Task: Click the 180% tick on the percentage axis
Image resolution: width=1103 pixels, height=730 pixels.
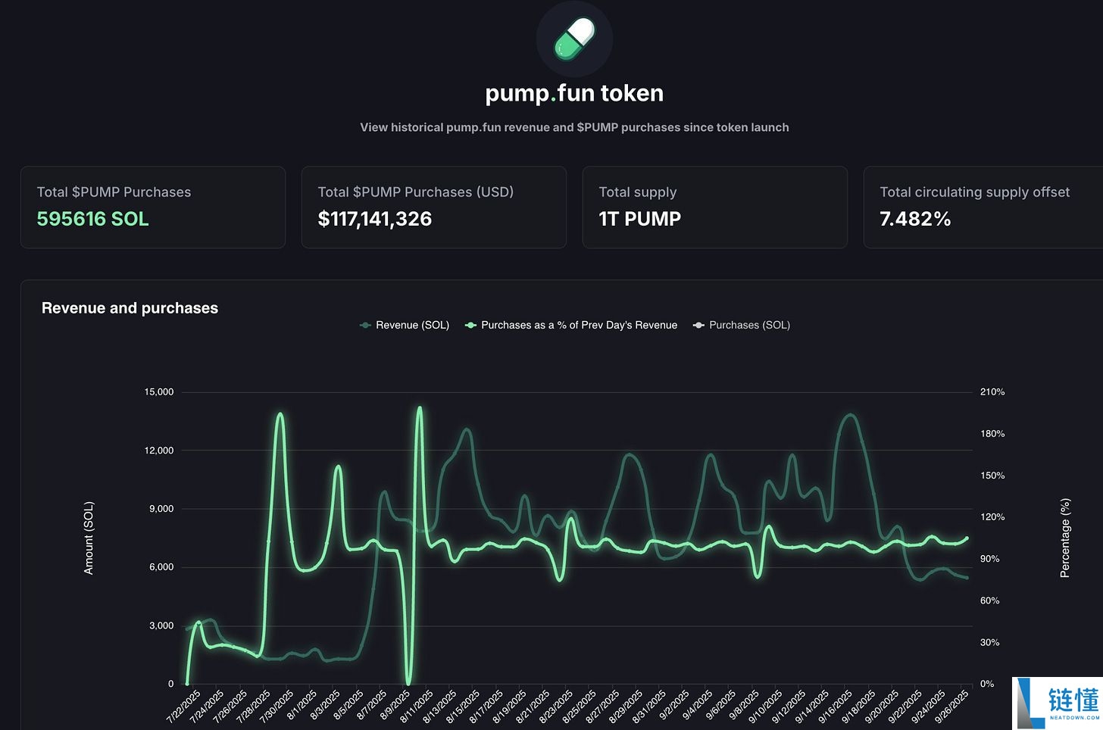Action: (x=992, y=434)
